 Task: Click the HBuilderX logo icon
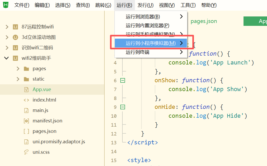[x=6, y=5]
